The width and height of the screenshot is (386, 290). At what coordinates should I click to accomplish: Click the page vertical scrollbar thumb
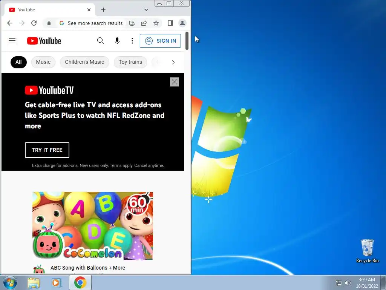pyautogui.click(x=187, y=41)
